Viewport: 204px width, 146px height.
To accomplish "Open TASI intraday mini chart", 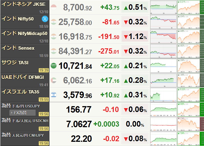I will coord(163,66).
